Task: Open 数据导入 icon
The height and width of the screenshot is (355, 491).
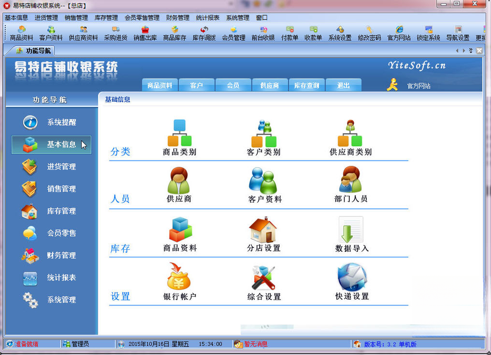Action: pyautogui.click(x=352, y=234)
